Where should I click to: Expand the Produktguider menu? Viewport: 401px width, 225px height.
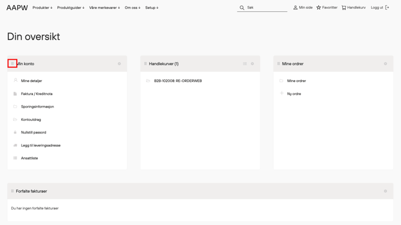click(x=71, y=8)
